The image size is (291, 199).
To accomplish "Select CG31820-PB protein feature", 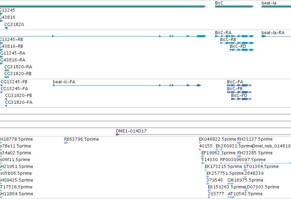I will [x=6, y=99].
